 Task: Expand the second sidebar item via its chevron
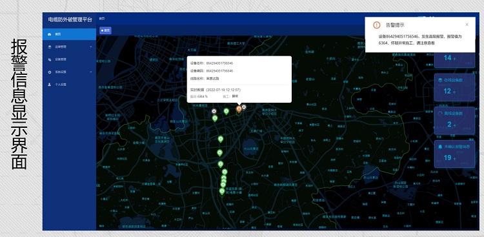[91, 47]
